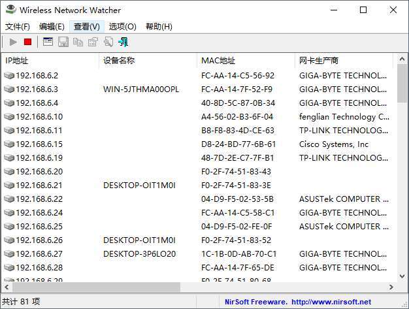The width and height of the screenshot is (409, 309).
Task: Open the 帮助(H) menu
Action: tap(159, 26)
